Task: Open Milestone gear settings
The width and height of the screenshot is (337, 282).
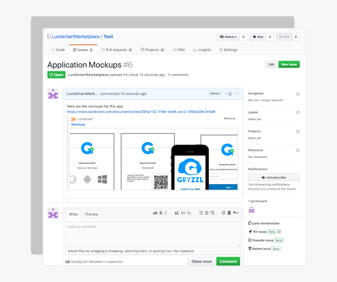Action: pyautogui.click(x=298, y=150)
